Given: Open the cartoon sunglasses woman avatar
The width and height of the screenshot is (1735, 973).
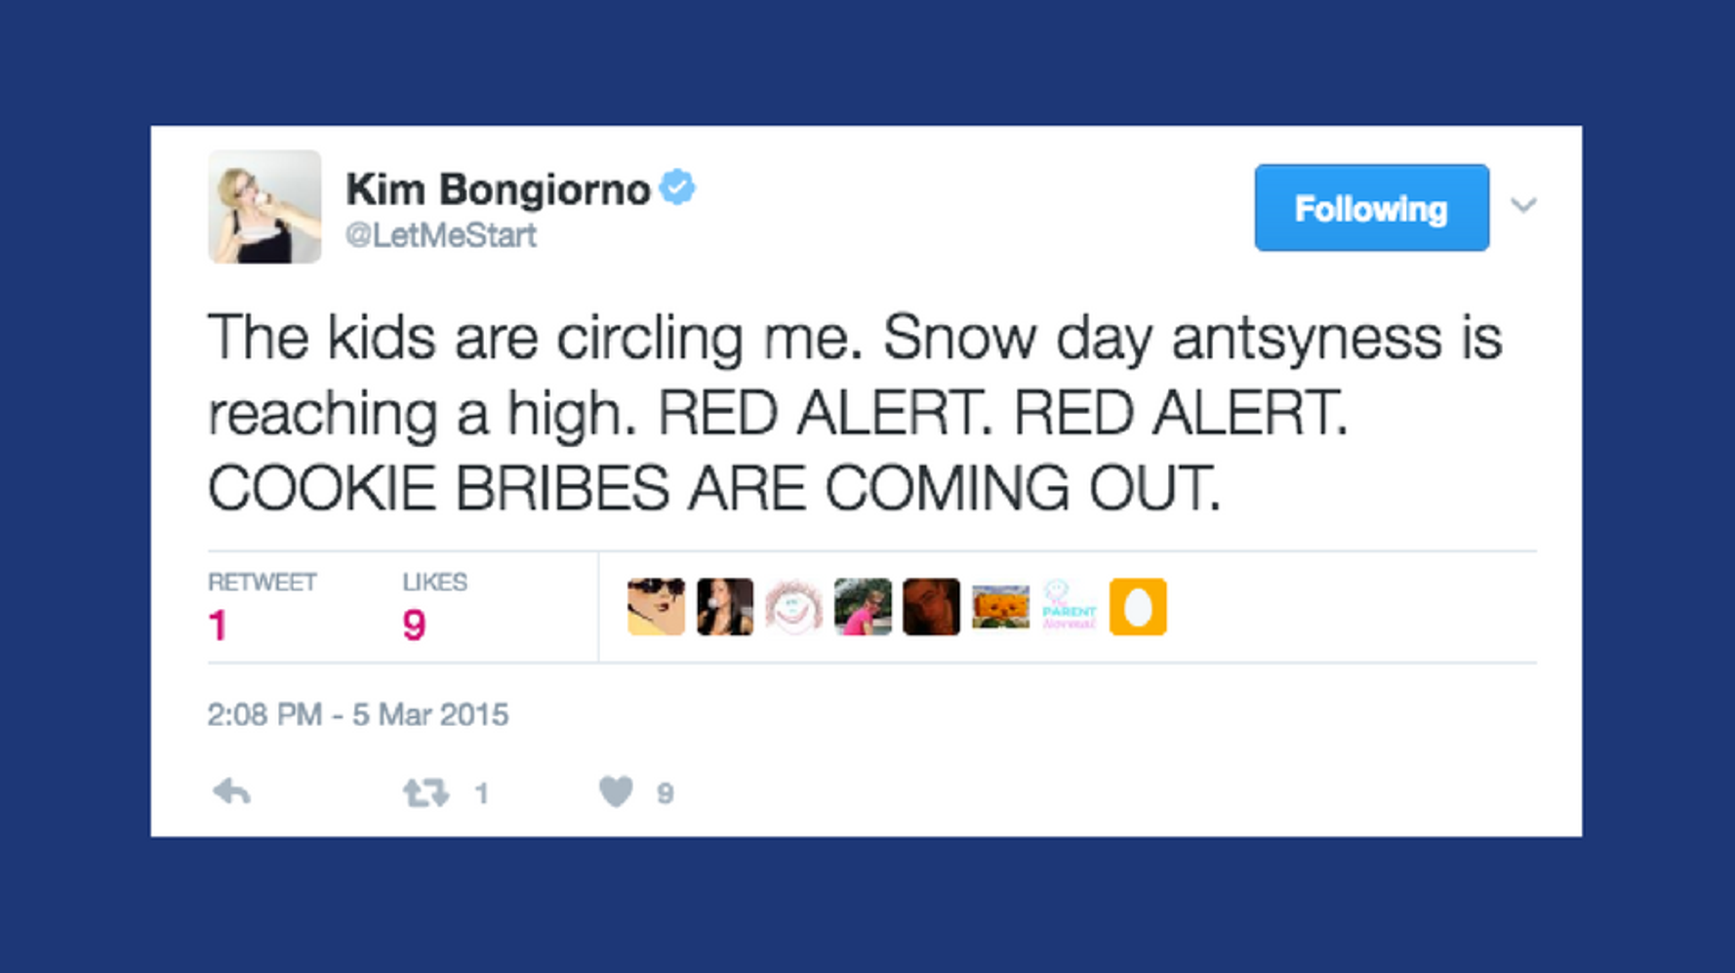Looking at the screenshot, I should coord(656,607).
